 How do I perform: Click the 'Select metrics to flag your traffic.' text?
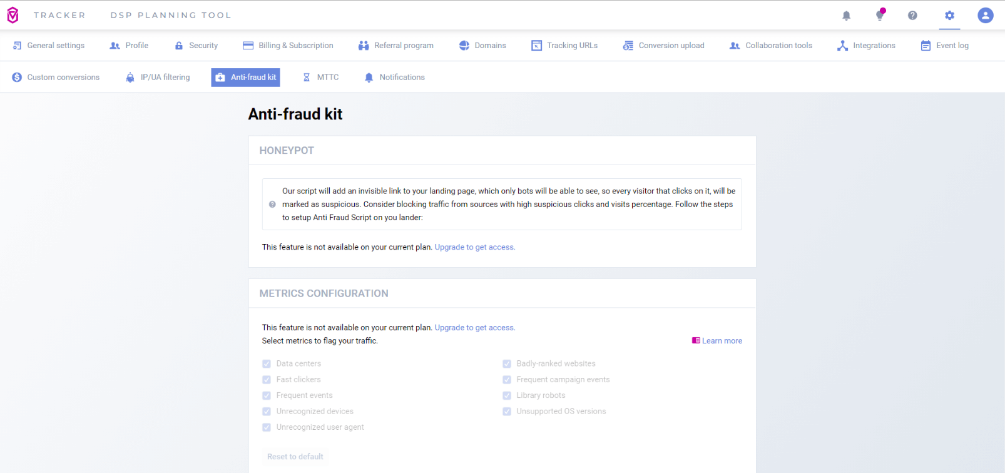[x=320, y=341]
